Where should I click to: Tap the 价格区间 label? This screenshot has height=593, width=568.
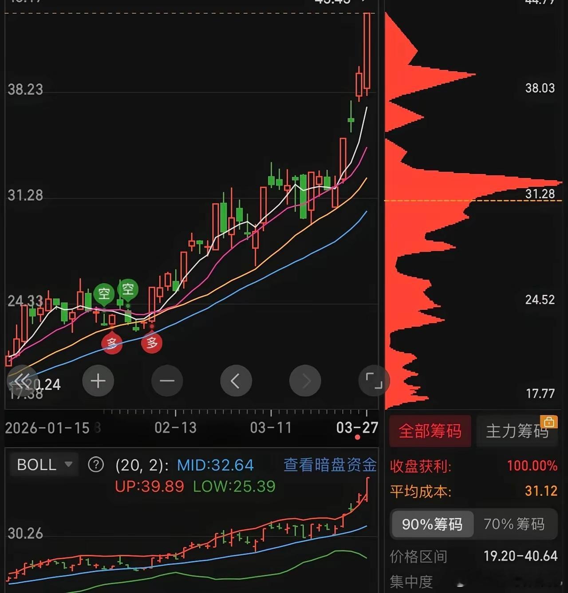418,556
